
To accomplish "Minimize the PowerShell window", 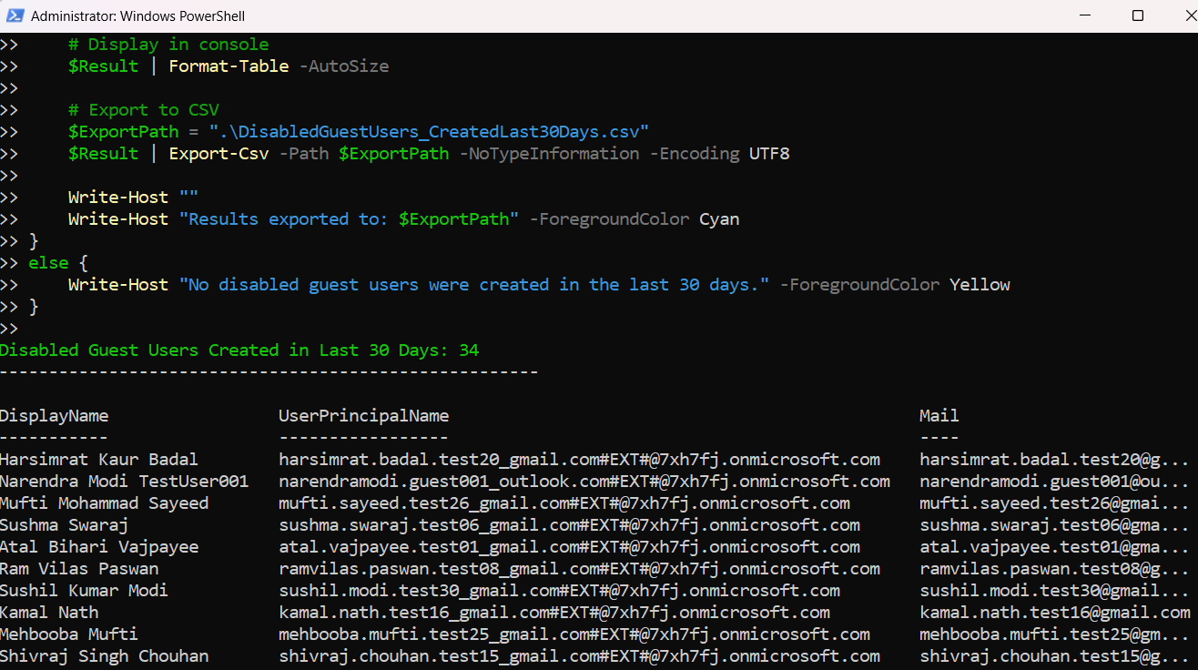I will 1085,15.
